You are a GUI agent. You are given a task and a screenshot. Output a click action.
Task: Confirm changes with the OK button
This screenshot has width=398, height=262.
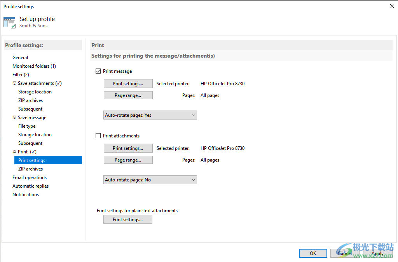313,253
